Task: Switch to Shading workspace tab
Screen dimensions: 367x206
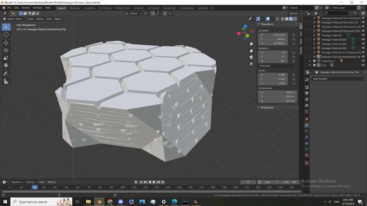Action: 139,8
